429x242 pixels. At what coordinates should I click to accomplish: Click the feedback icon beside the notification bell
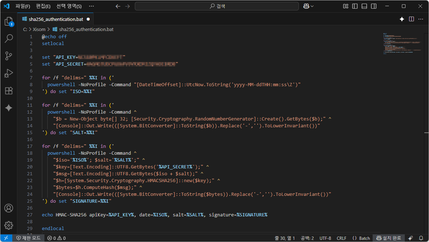coord(410,238)
